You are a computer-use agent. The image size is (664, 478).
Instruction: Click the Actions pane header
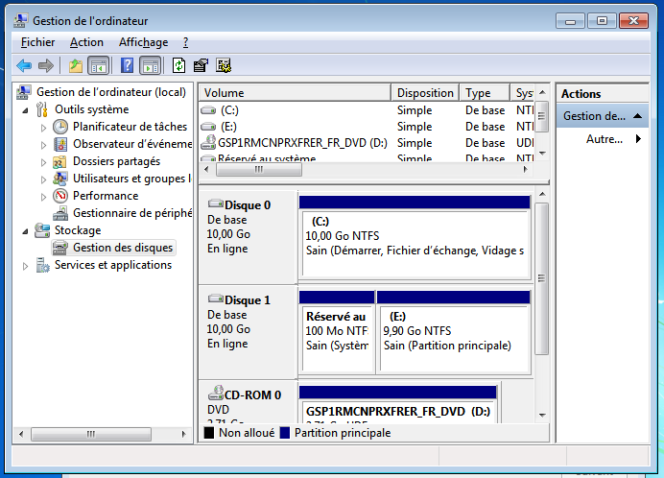[603, 94]
